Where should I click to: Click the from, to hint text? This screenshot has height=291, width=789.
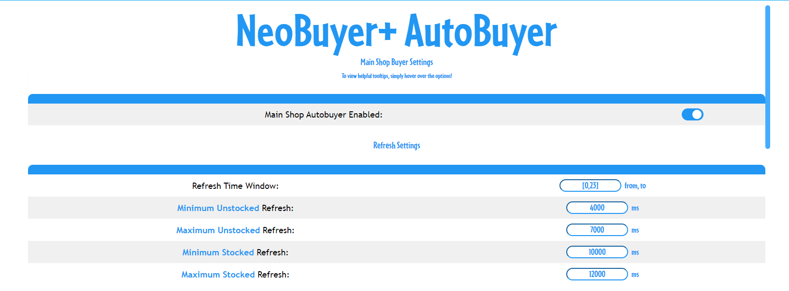(x=635, y=185)
